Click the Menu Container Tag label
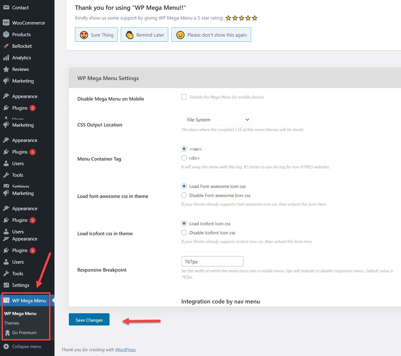Image resolution: width=401 pixels, height=356 pixels. coord(99,159)
